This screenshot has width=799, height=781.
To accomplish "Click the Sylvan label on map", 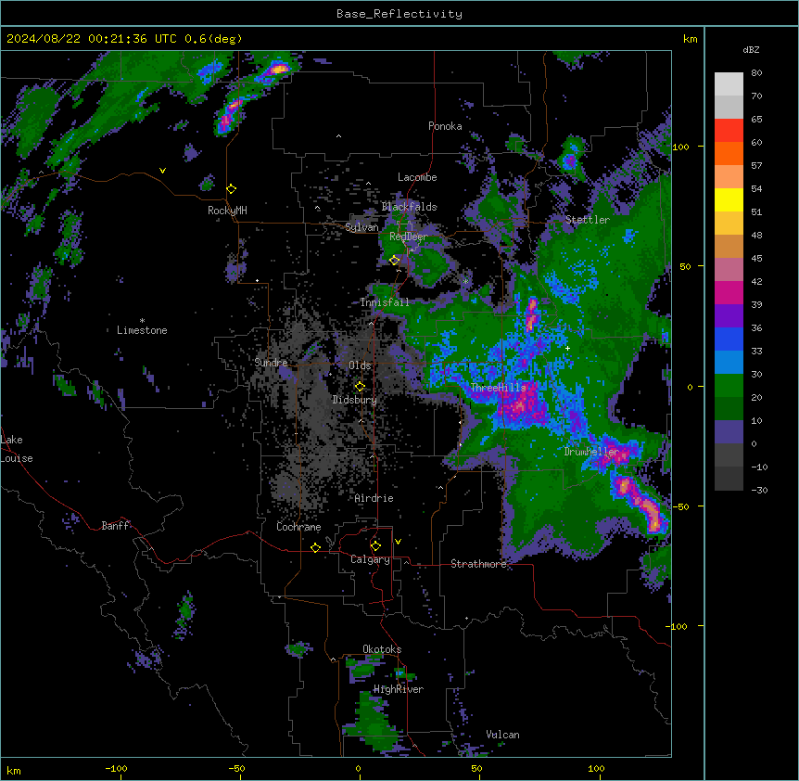I will (361, 227).
